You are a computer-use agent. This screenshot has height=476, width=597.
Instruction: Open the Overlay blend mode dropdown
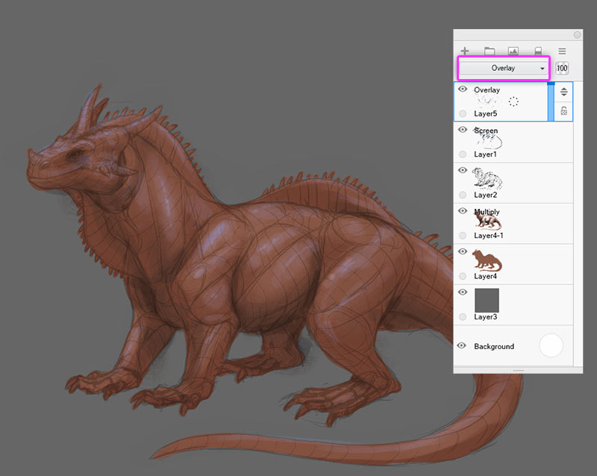503,68
